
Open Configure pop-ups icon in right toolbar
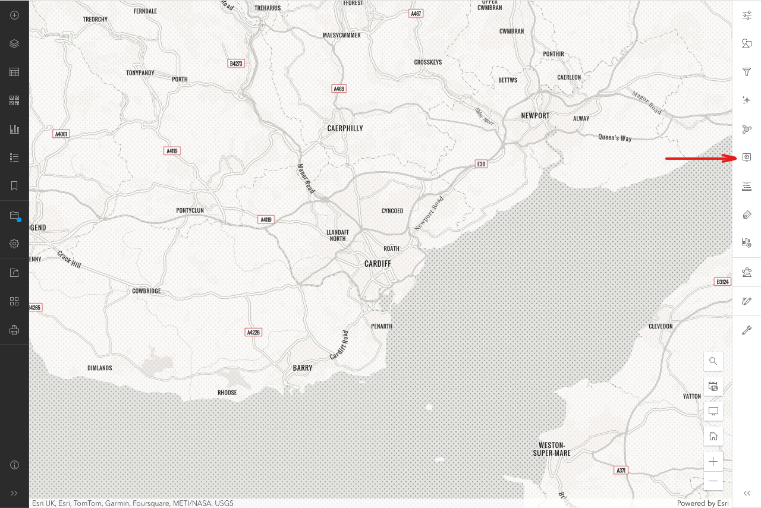pos(747,157)
